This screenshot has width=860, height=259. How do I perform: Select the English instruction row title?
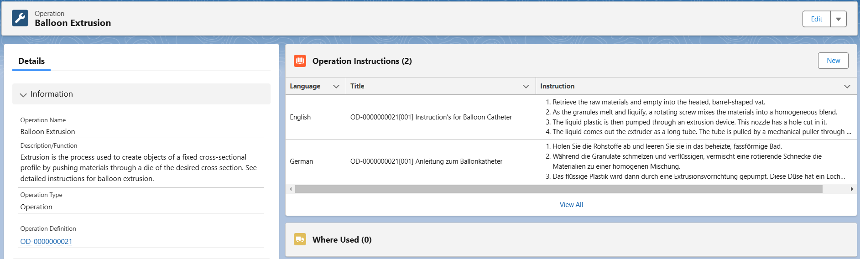point(431,117)
